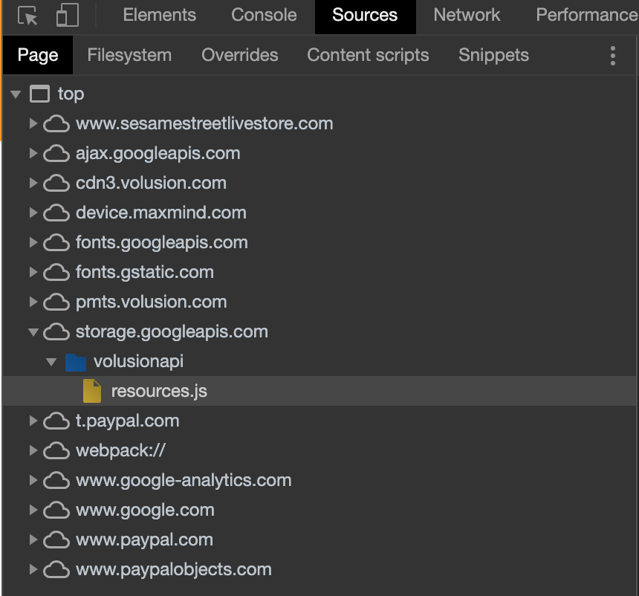639x596 pixels.
Task: Collapse the top frame node
Action: [x=16, y=94]
